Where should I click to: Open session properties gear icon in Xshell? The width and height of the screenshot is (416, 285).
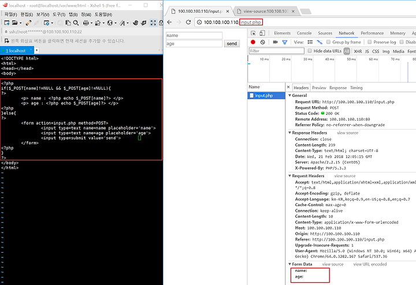click(46, 23)
